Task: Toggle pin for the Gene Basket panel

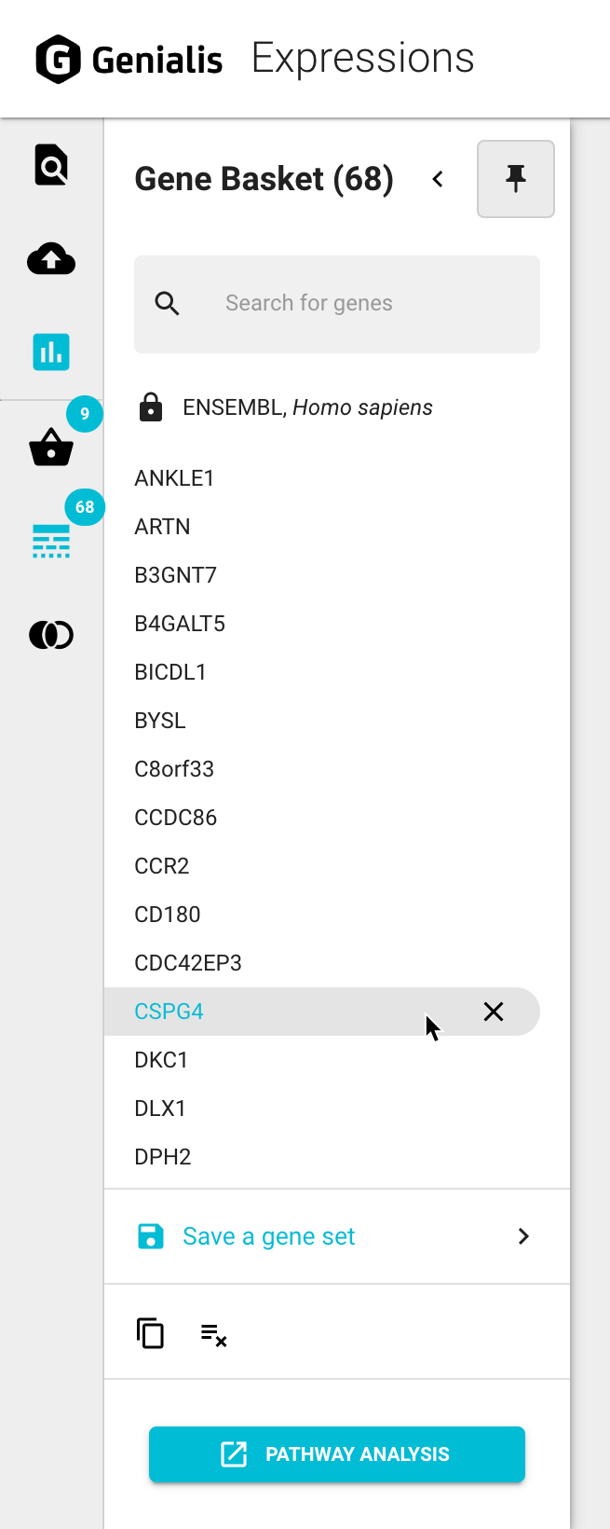Action: (x=515, y=178)
